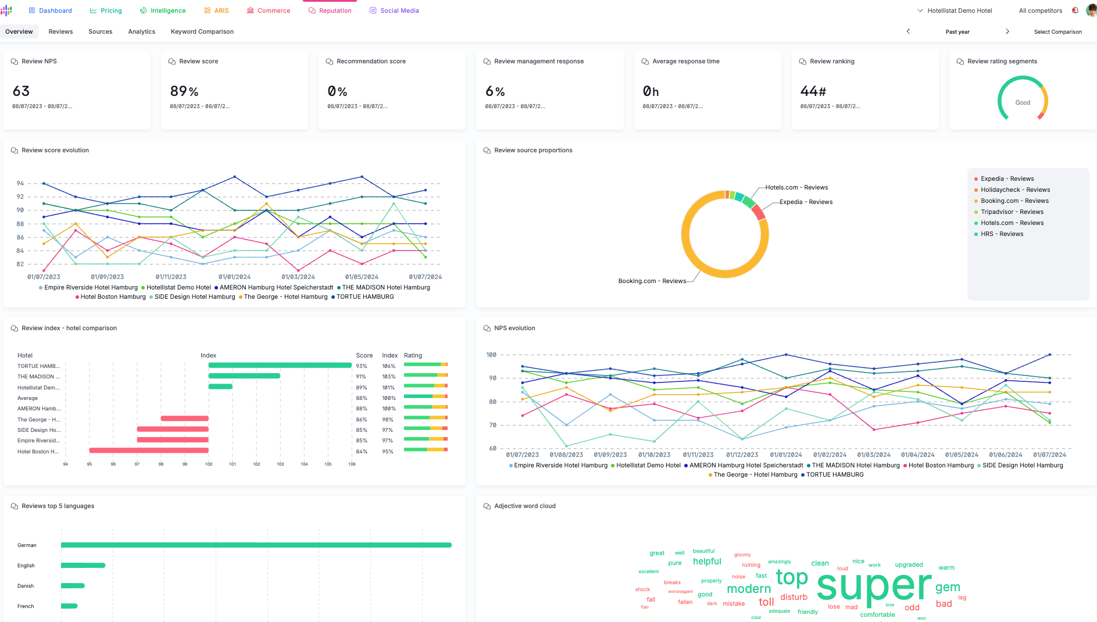Image resolution: width=1097 pixels, height=622 pixels.
Task: Click the user profile avatar
Action: 1091,10
